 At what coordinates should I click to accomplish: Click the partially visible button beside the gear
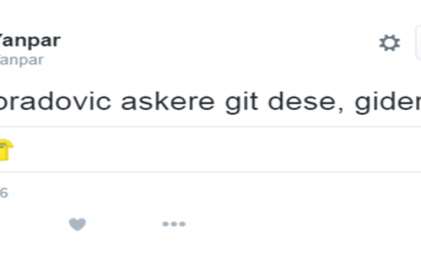coord(418,43)
